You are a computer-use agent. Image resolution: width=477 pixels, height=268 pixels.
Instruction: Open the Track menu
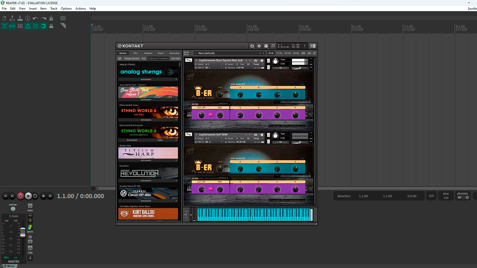click(54, 8)
